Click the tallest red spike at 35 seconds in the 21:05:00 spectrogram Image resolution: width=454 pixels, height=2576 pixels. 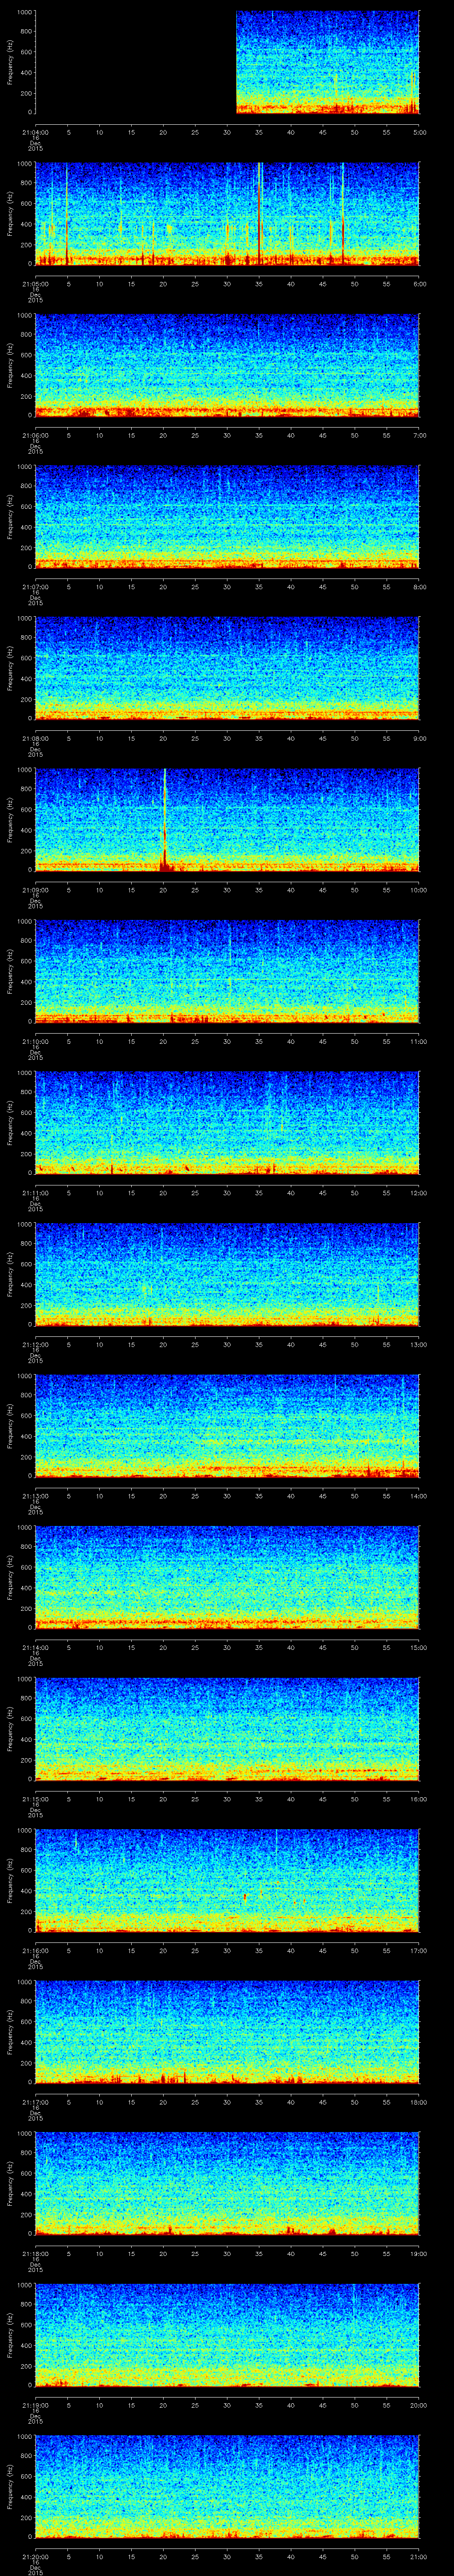259,215
